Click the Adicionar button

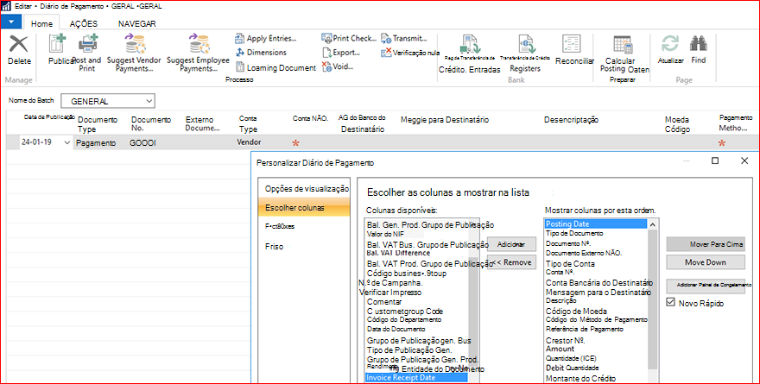(511, 244)
